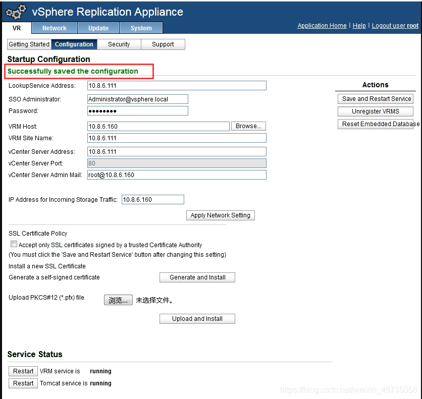Click the 'Startup Configuration' heading

coord(49,59)
